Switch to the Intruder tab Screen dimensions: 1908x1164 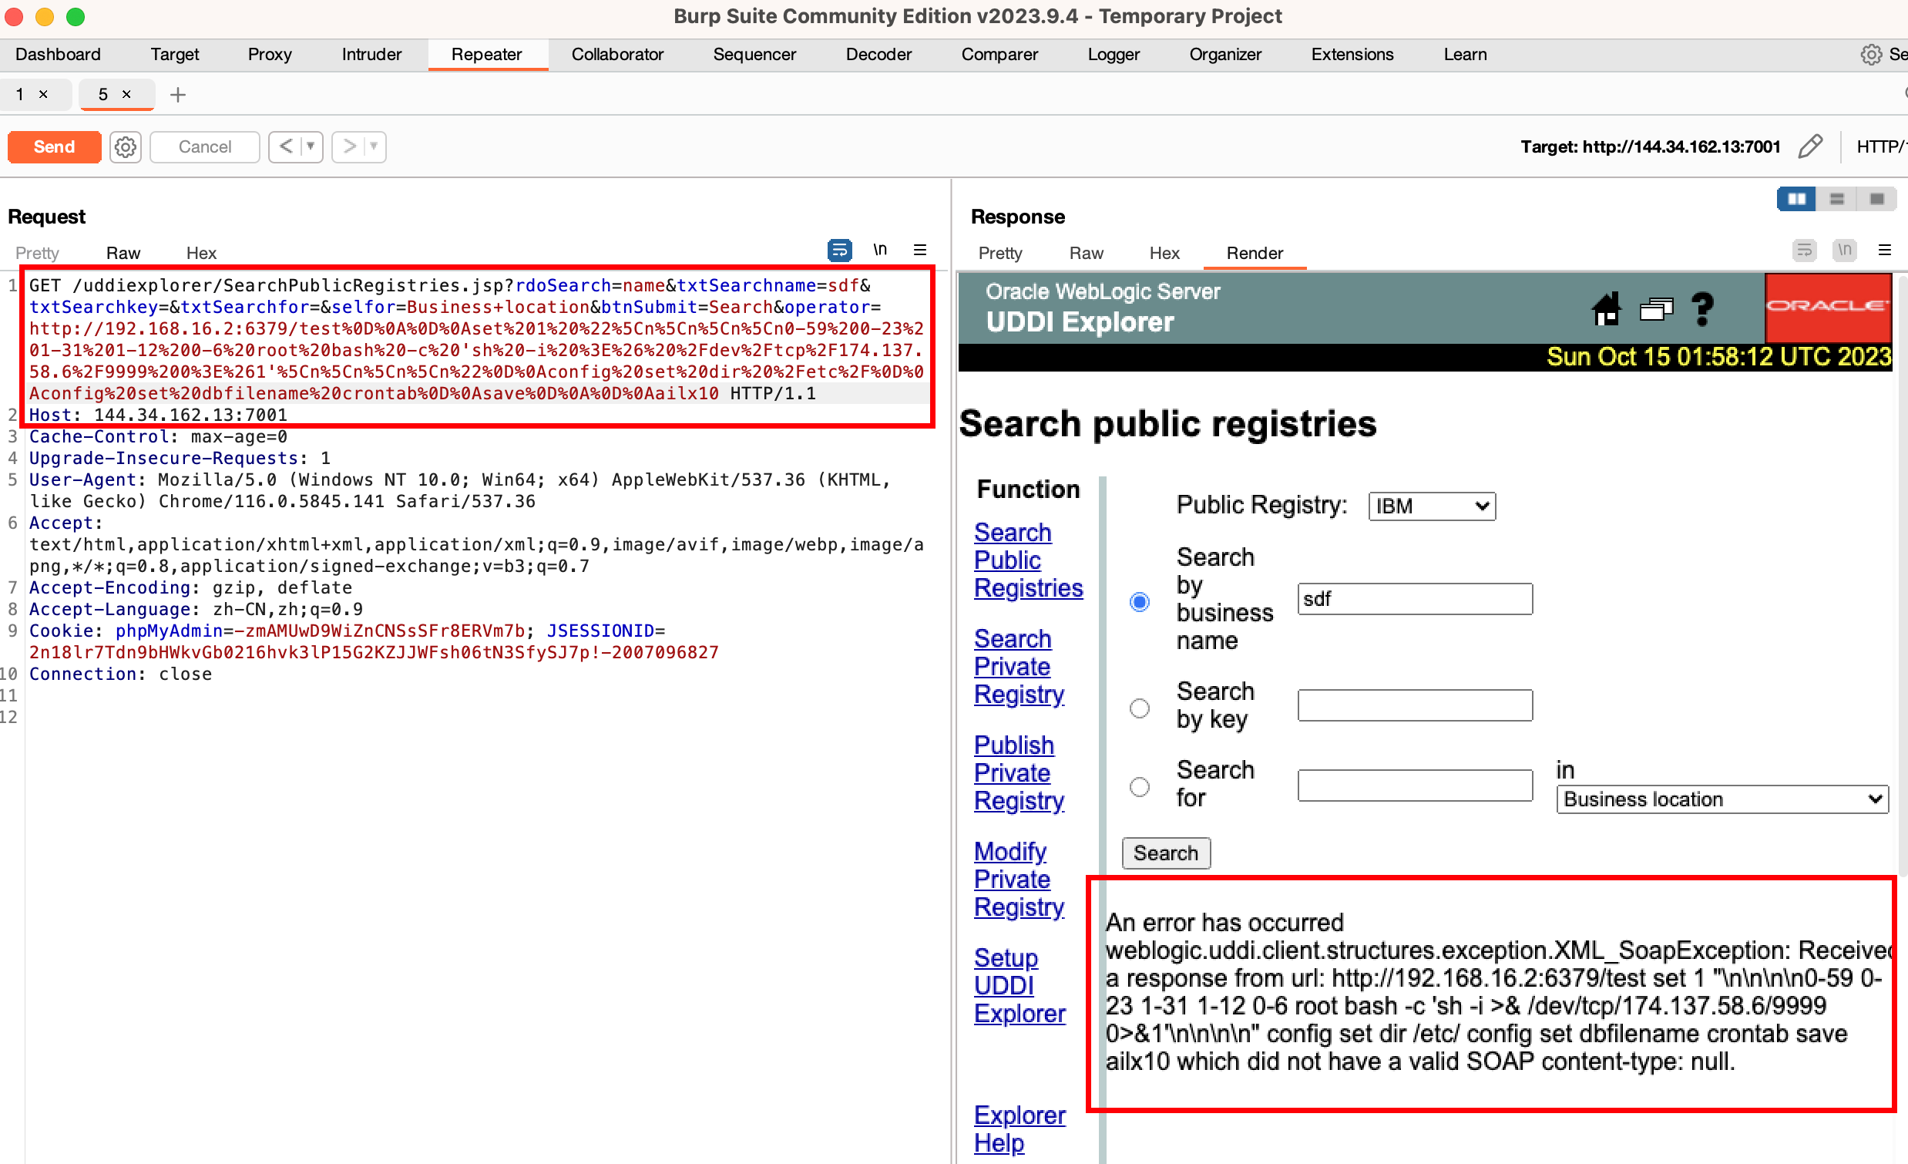(x=371, y=54)
